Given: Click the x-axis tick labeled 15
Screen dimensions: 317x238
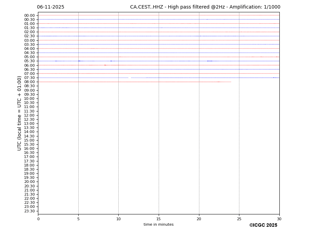Looking at the screenshot, I should point(159,219).
